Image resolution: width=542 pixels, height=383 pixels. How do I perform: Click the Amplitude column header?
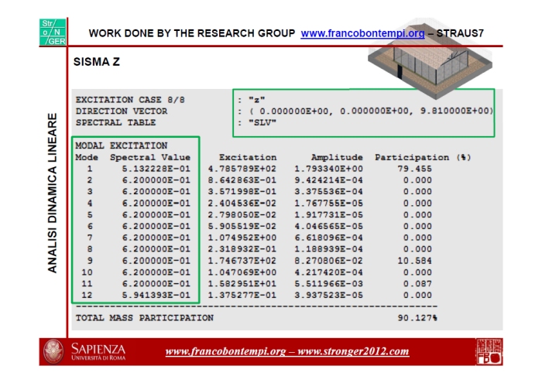pos(337,157)
